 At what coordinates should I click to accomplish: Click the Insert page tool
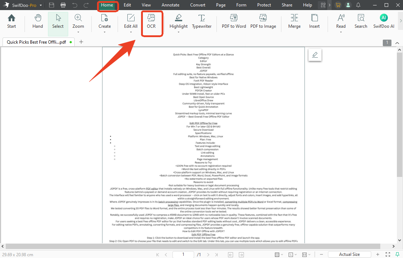click(314, 22)
